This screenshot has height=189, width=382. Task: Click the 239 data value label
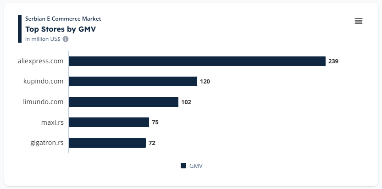coord(333,61)
